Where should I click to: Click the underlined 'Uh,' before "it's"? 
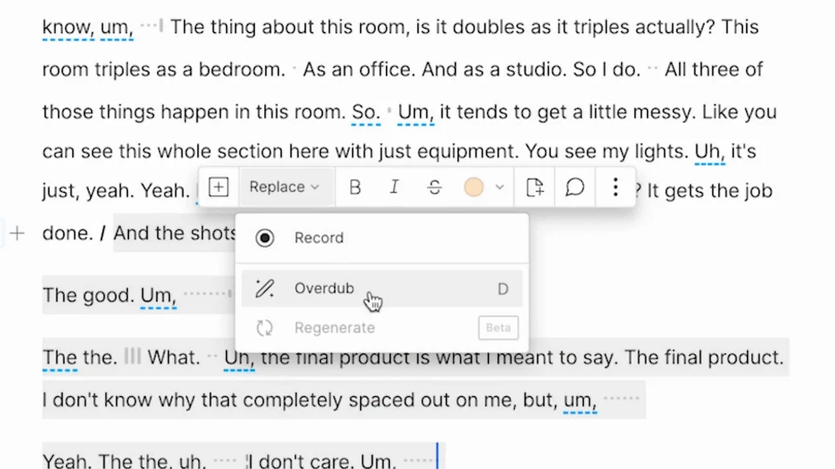[x=710, y=151]
